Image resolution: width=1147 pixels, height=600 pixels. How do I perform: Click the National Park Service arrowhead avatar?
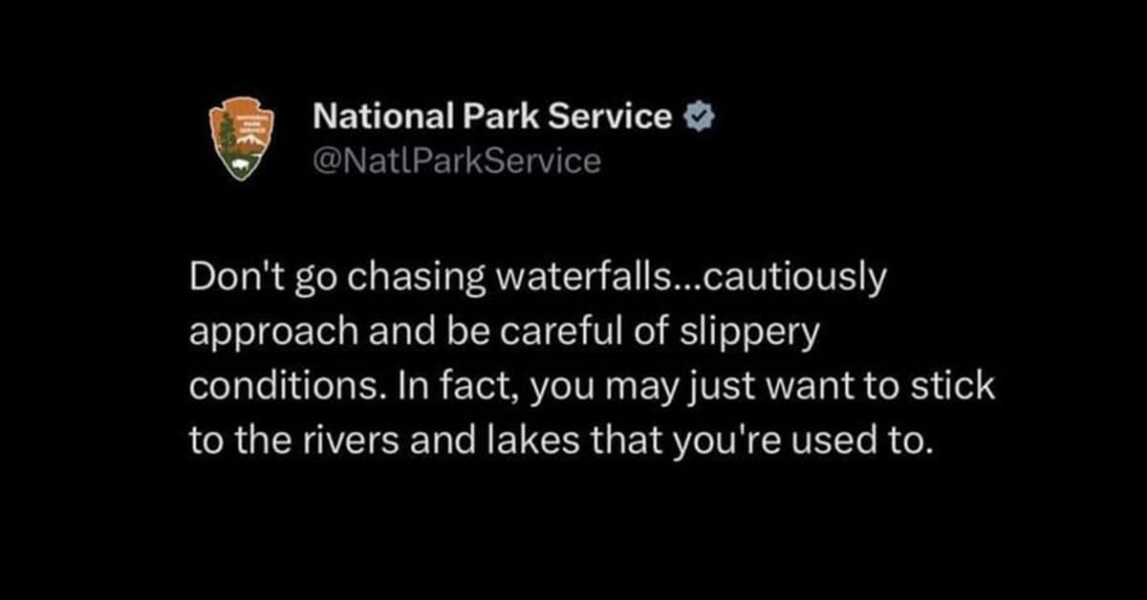[x=241, y=138]
